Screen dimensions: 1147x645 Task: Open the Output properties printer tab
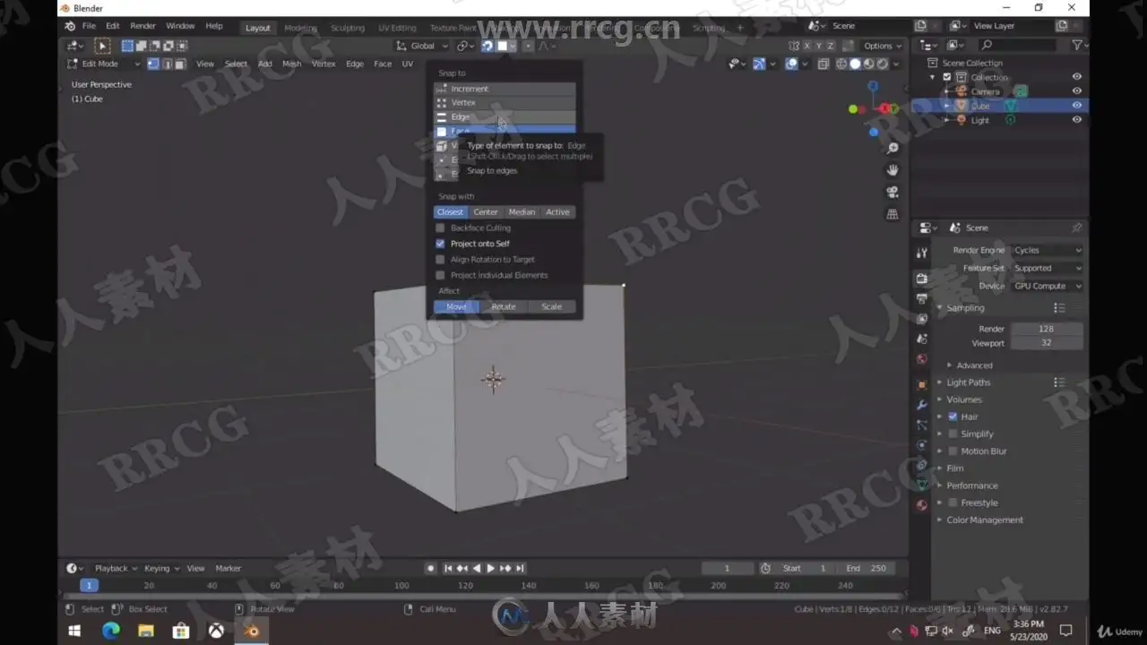921,298
